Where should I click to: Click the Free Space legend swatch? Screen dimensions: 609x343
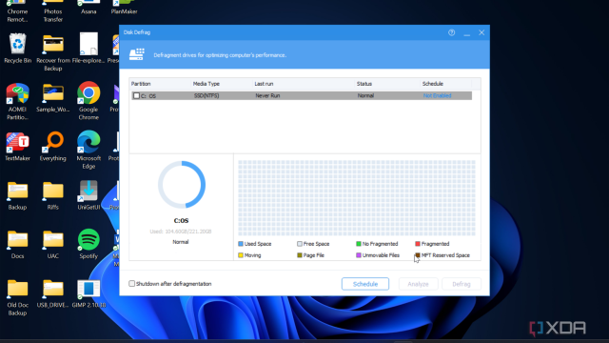(300, 244)
